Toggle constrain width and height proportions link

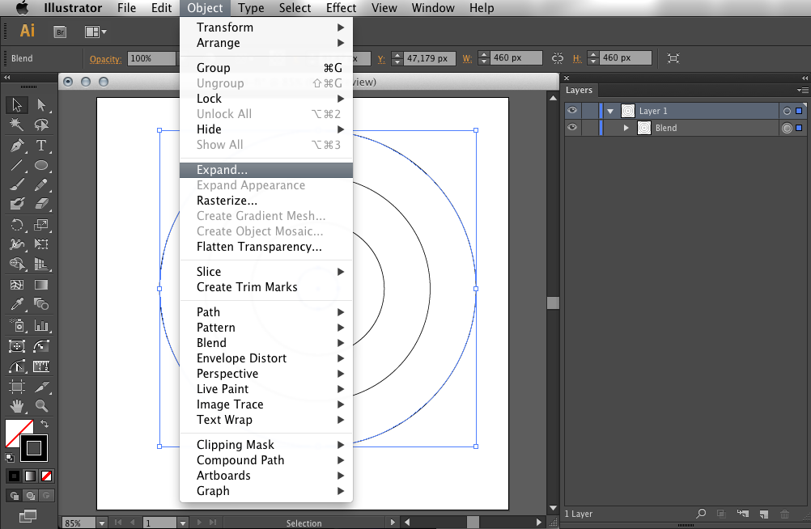(x=557, y=58)
